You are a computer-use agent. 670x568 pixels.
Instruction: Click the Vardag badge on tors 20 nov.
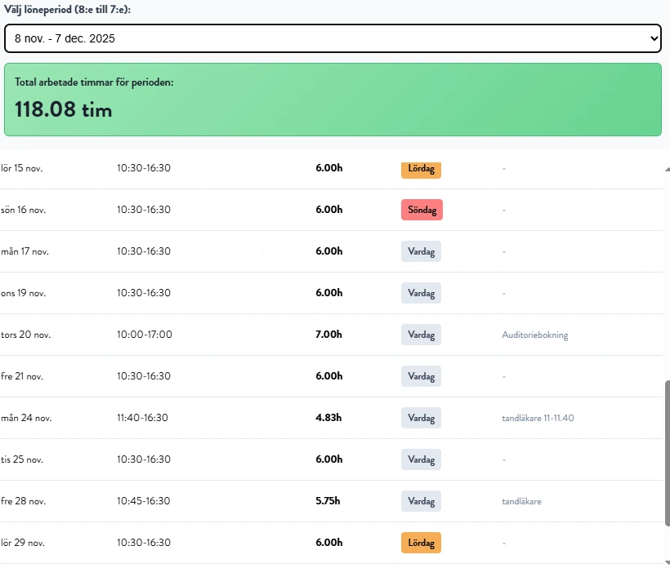(x=421, y=335)
